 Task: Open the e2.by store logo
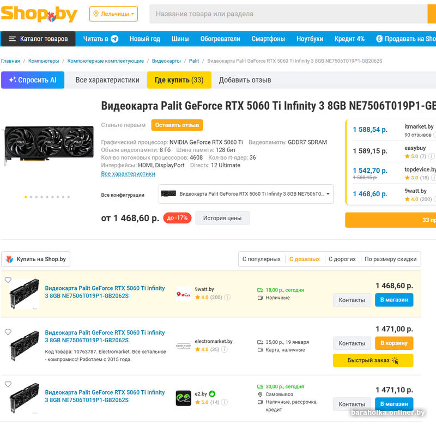[184, 398]
